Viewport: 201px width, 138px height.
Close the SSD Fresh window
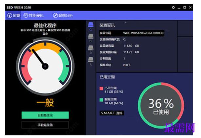click(190, 8)
